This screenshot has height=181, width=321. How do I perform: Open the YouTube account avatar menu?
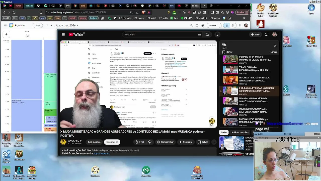[x=275, y=34]
